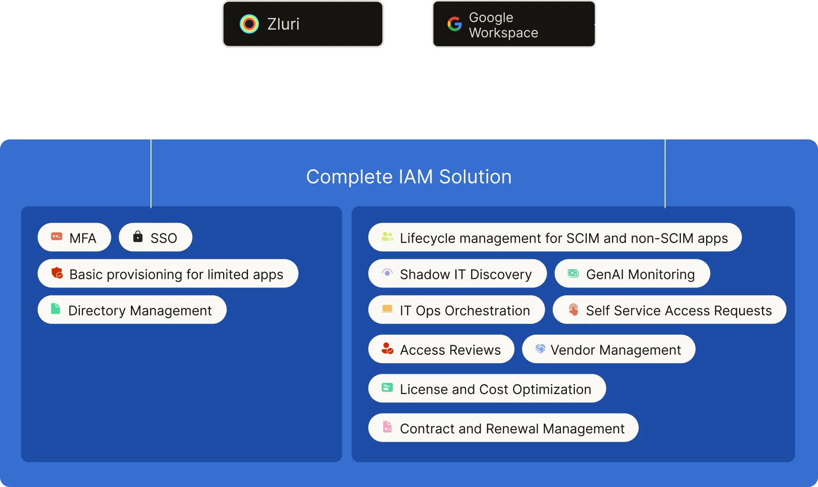Click the green file icon for Directory Management
The height and width of the screenshot is (487, 818).
[x=55, y=309]
